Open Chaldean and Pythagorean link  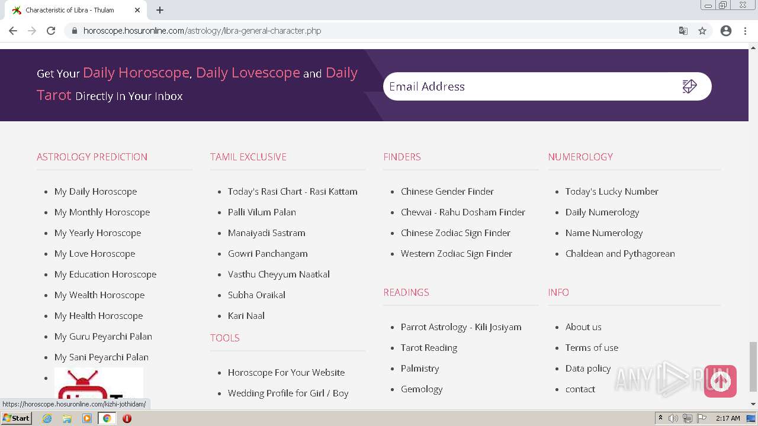[x=620, y=253]
